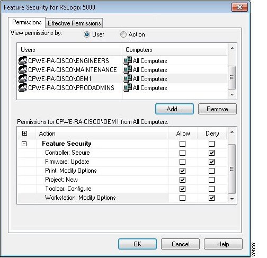Uncheck Allow for Project: New
The image size is (267, 258).
click(x=182, y=180)
